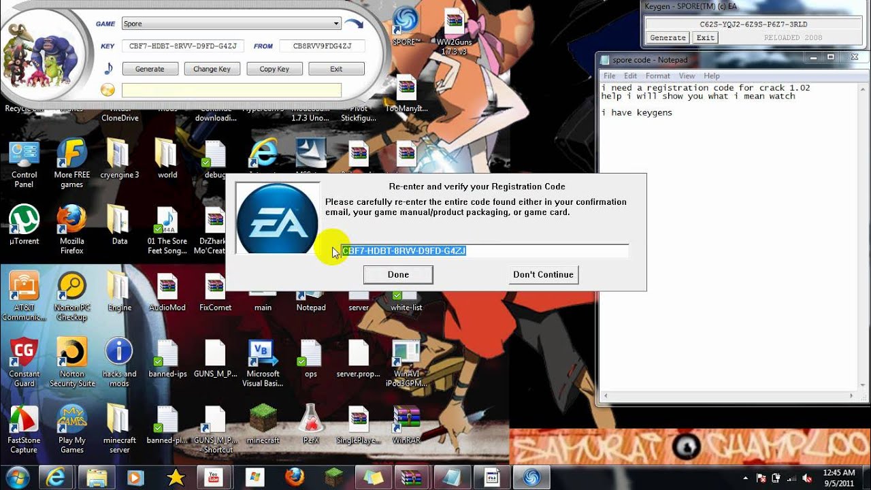871x490 pixels.
Task: Open the ops file on the desktop
Action: click(310, 359)
